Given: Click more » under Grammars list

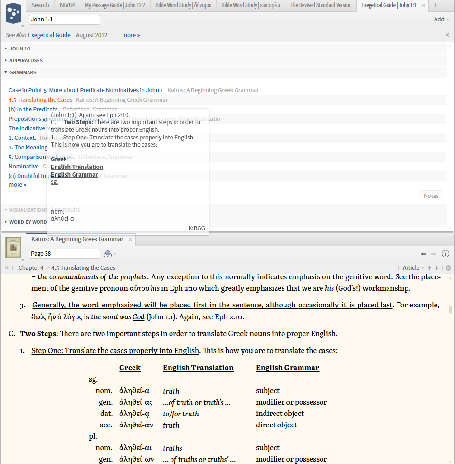Looking at the screenshot, I should pos(18,185).
